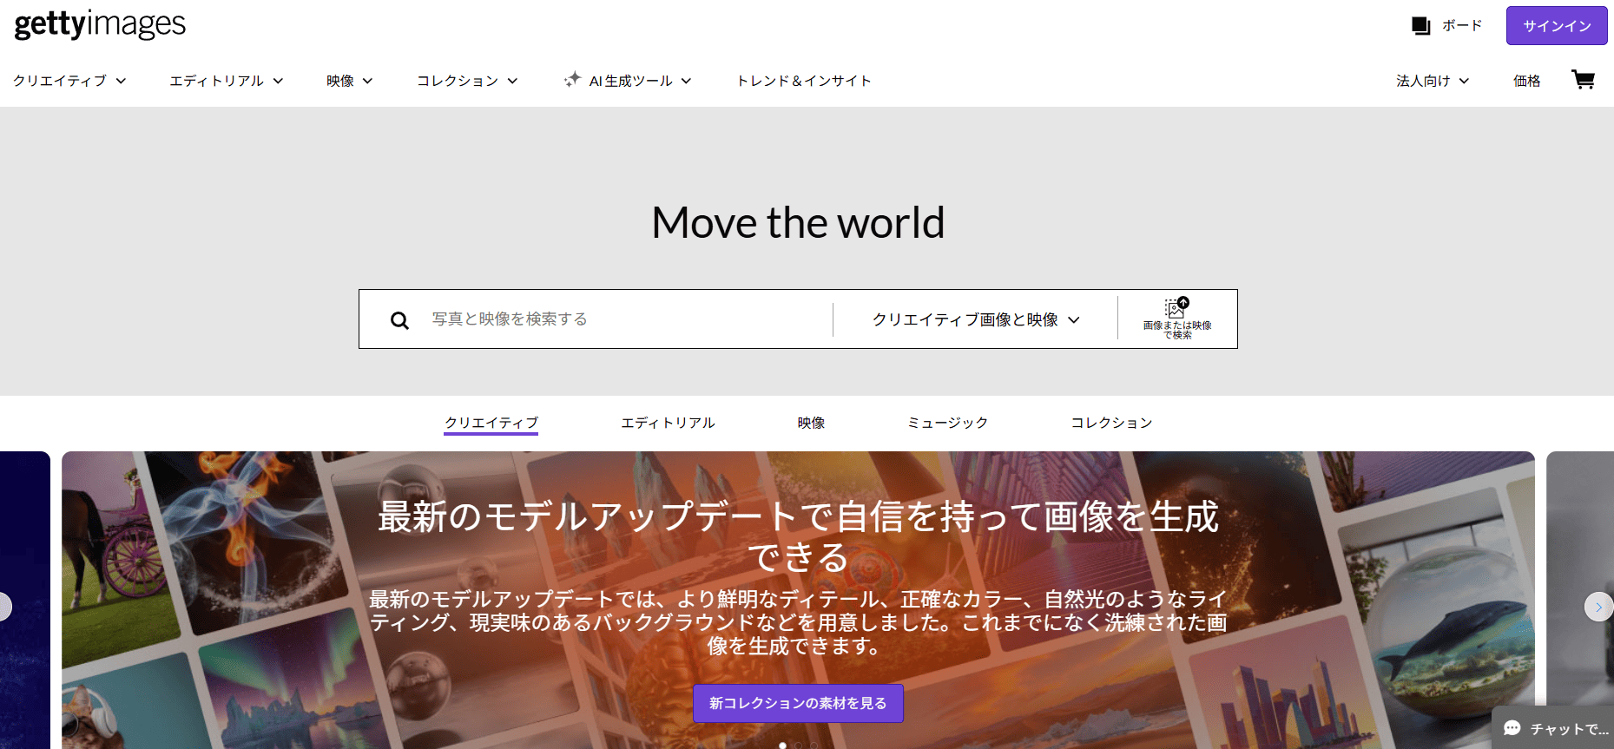Screen dimensions: 1614x749
Task: Open クリエイティブ画像と映像 search filter dropdown
Action: [976, 319]
